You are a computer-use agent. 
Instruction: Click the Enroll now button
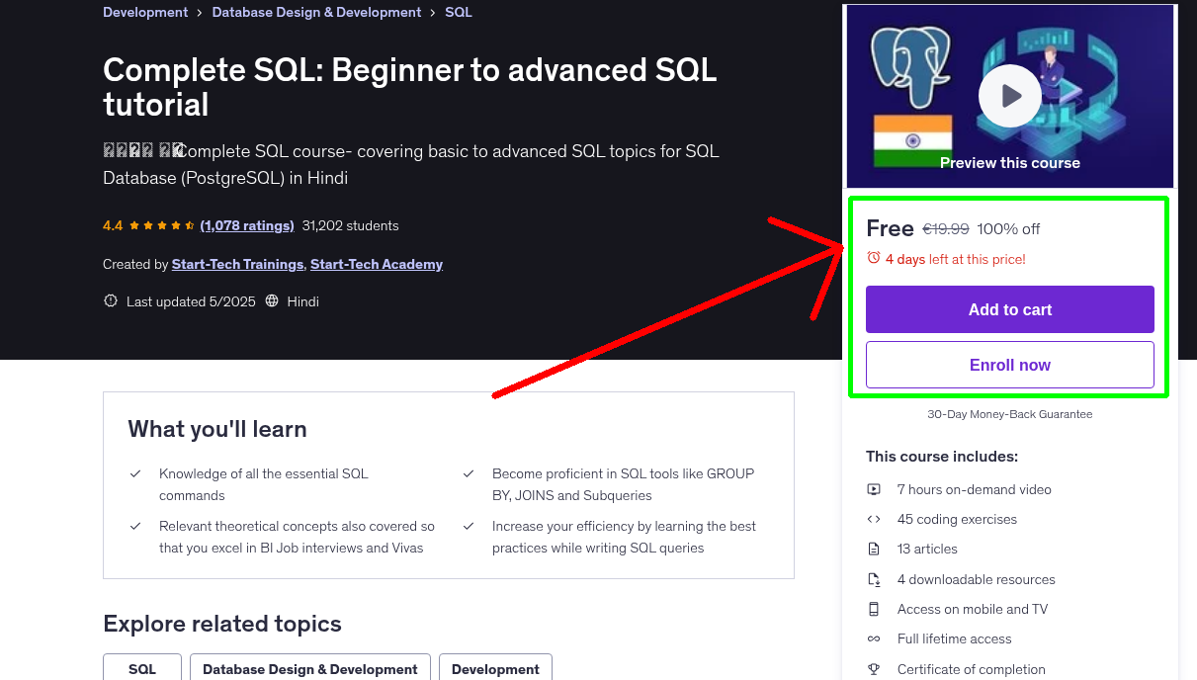(1010, 365)
